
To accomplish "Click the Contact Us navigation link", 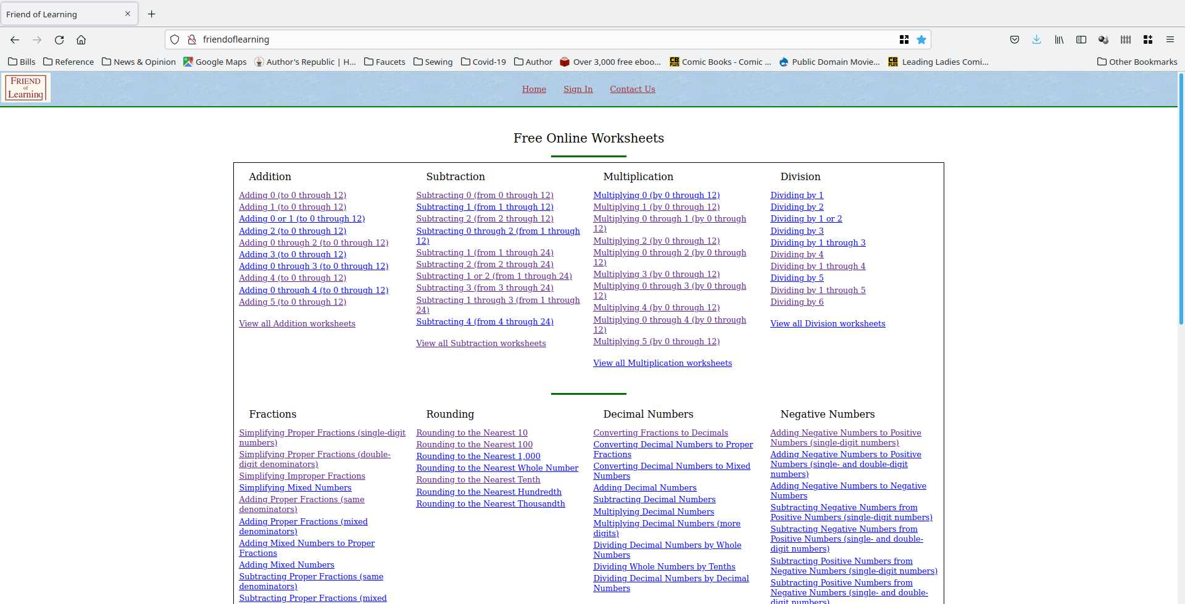I will tap(633, 89).
